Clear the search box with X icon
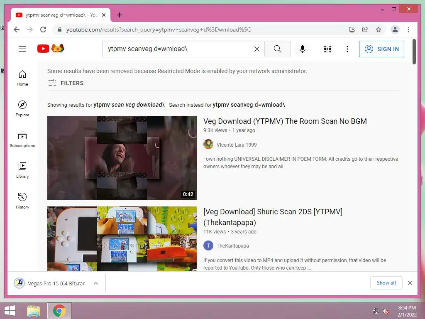 (x=256, y=49)
